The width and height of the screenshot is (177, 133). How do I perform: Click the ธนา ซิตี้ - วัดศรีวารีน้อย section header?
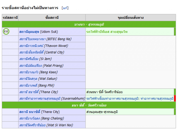click(88, 105)
